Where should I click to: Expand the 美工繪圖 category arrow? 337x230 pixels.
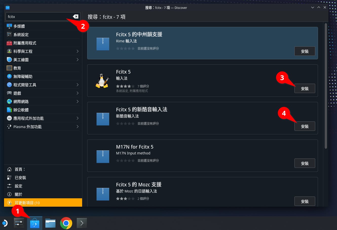tap(77, 60)
